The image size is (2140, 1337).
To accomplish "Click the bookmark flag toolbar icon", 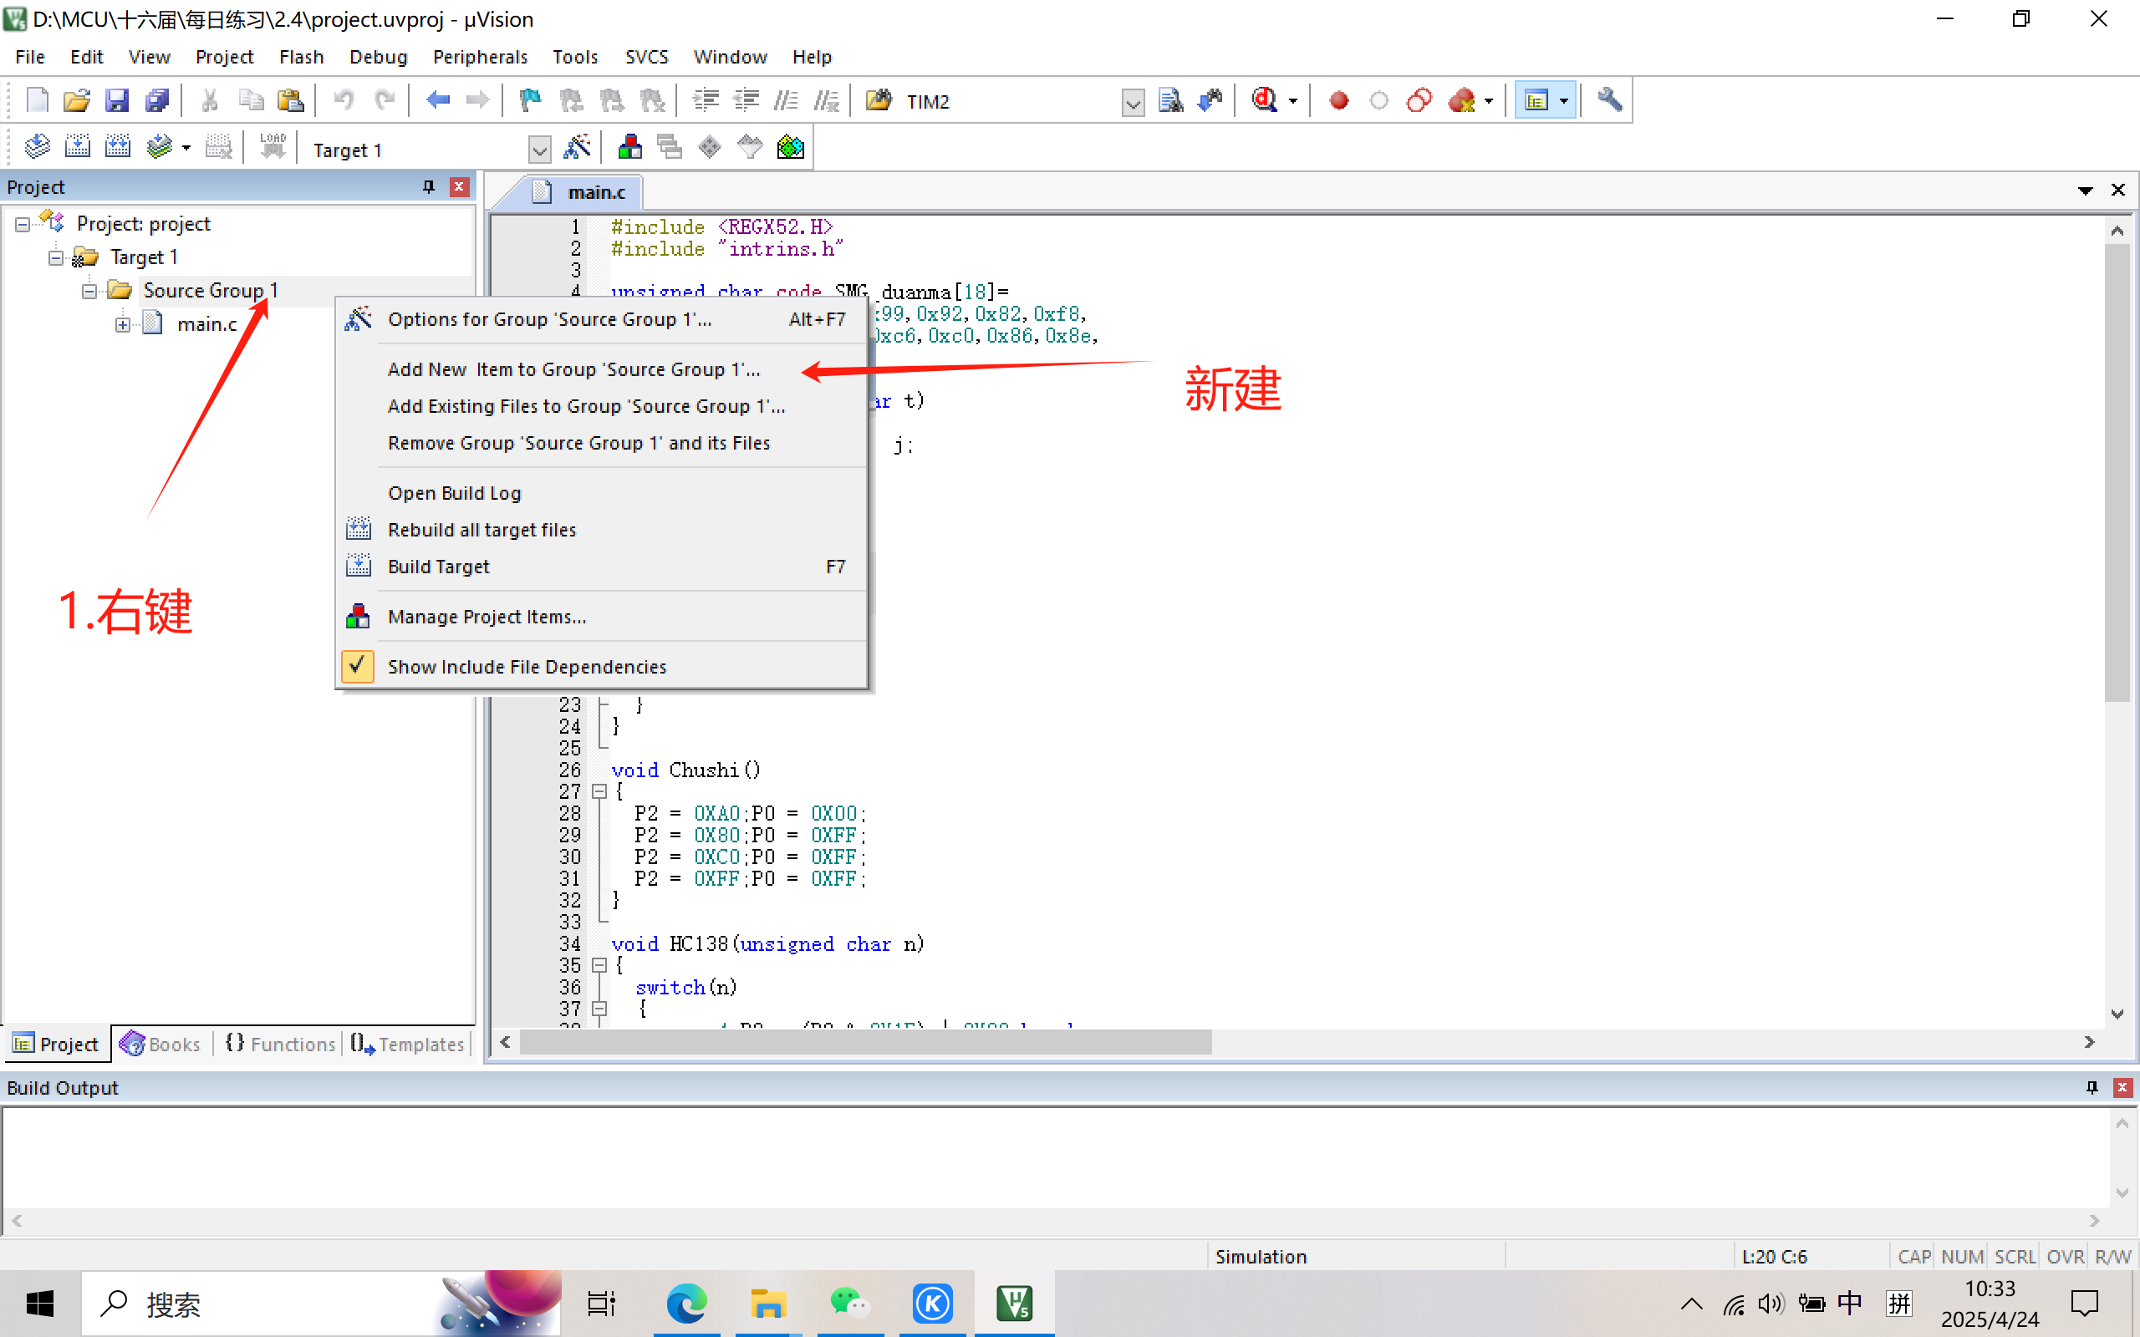I will point(530,101).
